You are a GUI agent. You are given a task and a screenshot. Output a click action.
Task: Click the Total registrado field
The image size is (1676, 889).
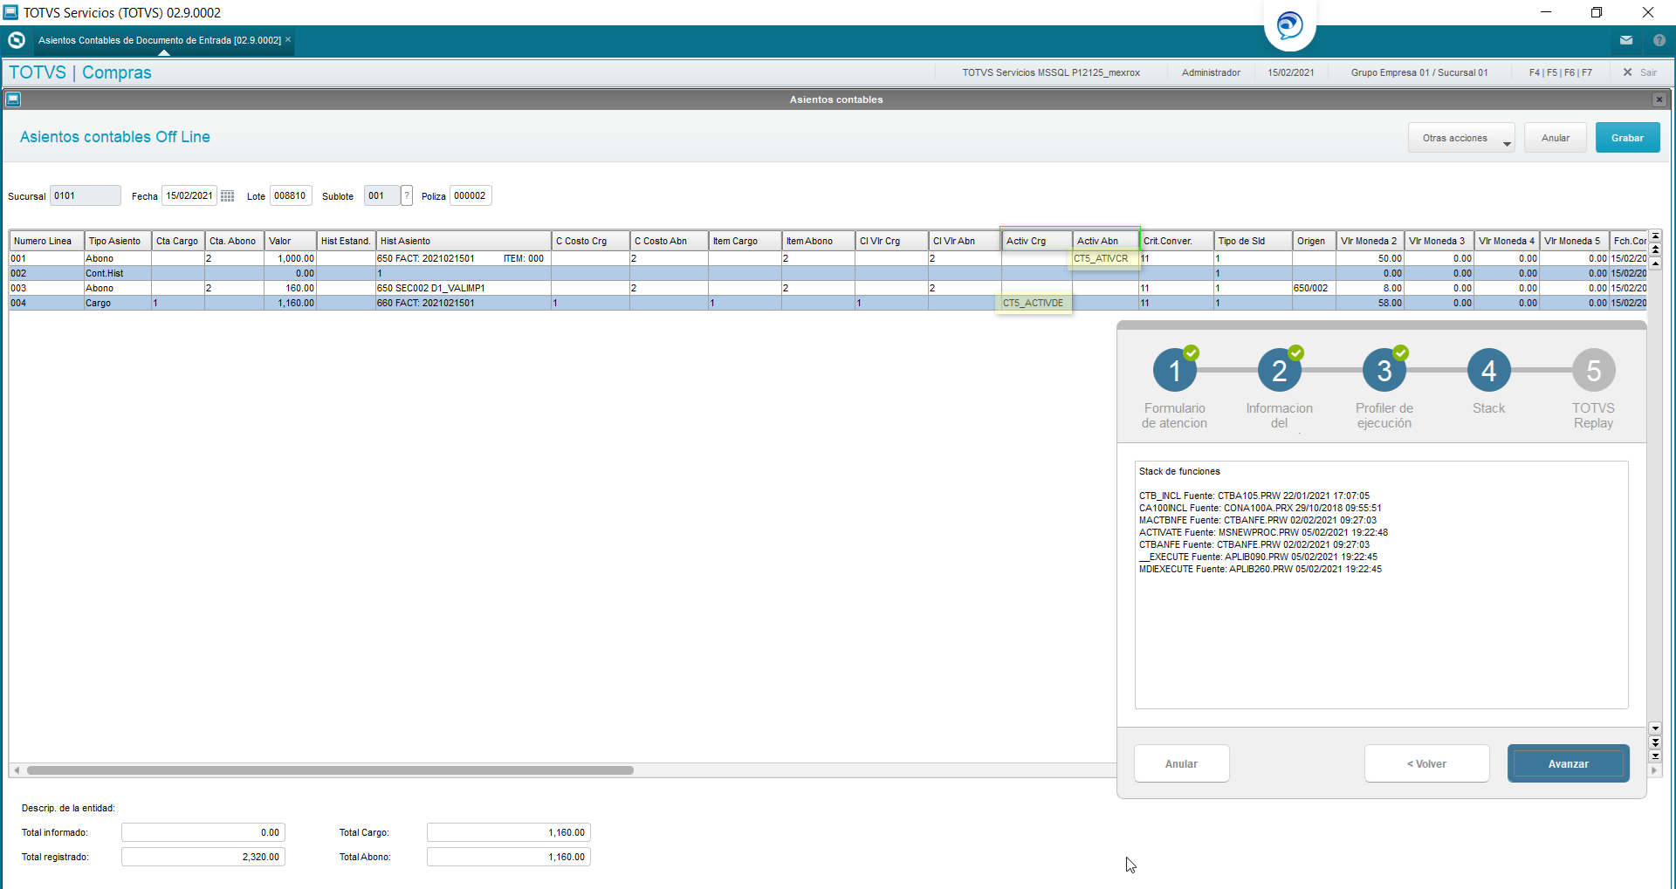[203, 857]
